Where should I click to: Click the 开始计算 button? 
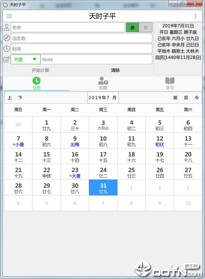tap(40, 70)
